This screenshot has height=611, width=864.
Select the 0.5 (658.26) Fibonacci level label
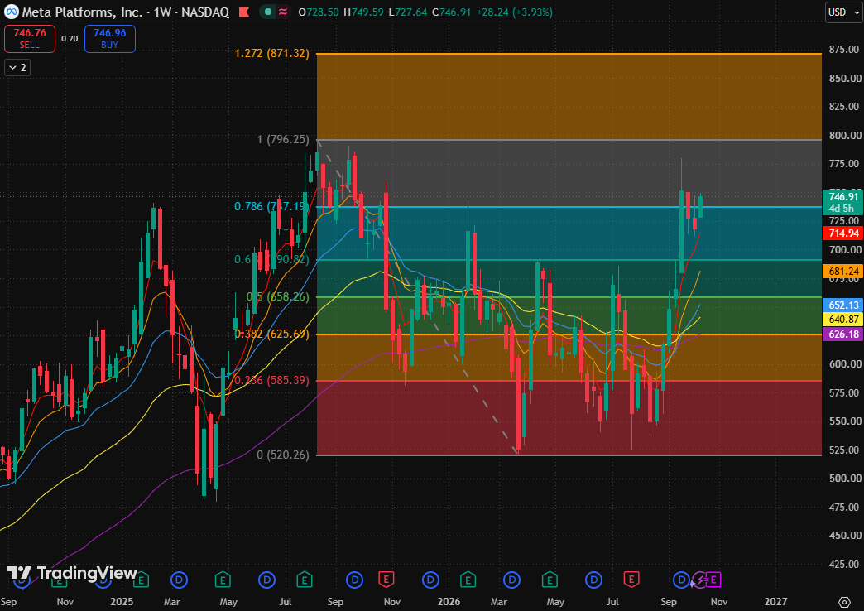[278, 296]
